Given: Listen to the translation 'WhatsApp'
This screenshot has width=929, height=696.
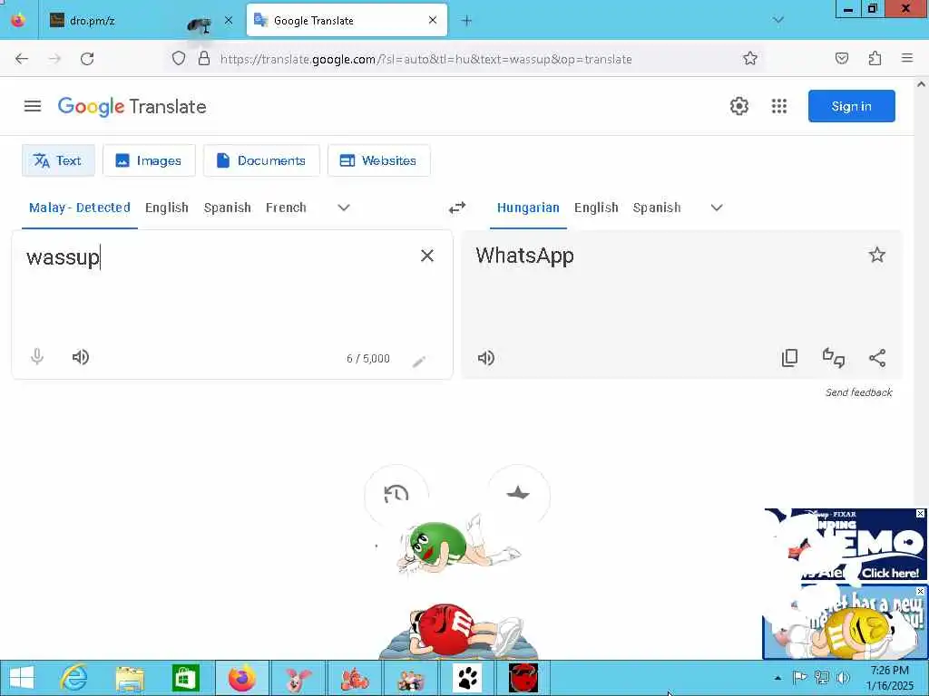Looking at the screenshot, I should tap(486, 358).
